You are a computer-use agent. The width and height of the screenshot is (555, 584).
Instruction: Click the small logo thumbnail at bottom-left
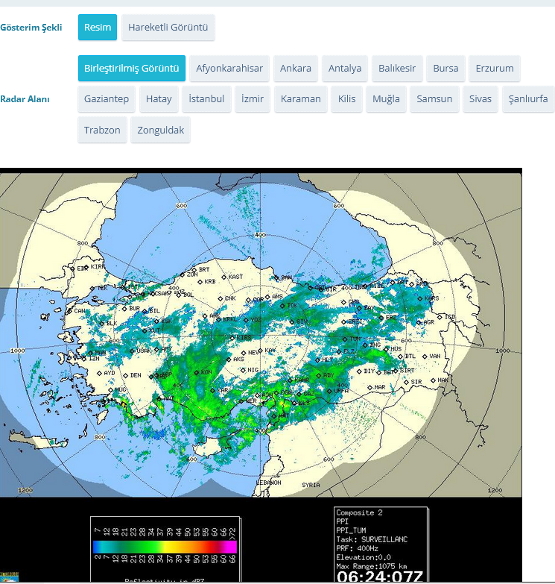[x=9, y=577]
